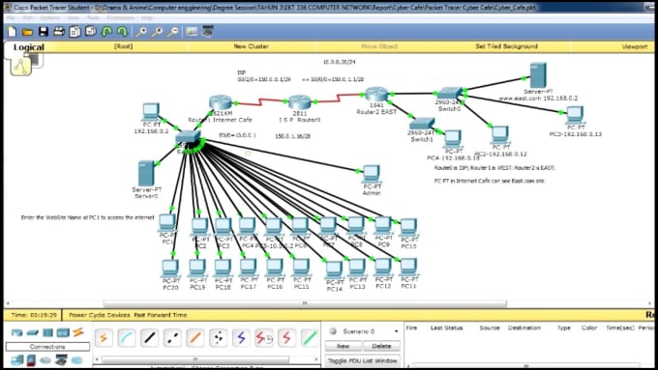Screen dimensions: 658x370
Task: Select Router2 EAST on the canvas
Action: 376,95
